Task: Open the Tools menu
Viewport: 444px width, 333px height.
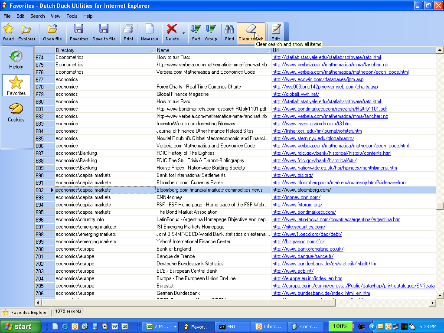Action: (72, 16)
